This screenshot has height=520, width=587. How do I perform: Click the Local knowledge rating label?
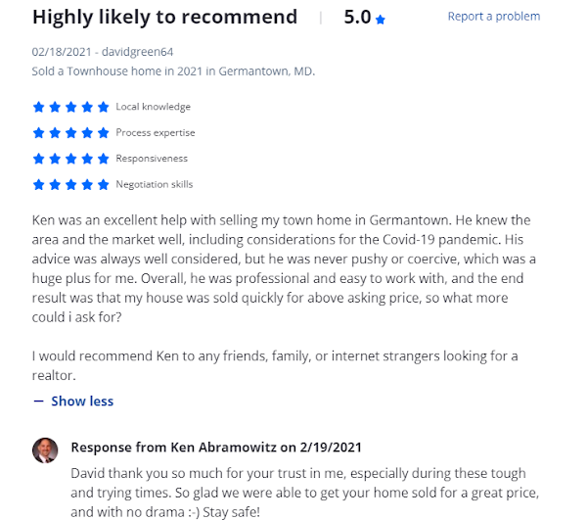click(x=153, y=107)
